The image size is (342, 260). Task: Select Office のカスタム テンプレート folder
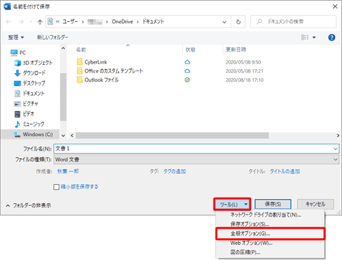coord(110,71)
